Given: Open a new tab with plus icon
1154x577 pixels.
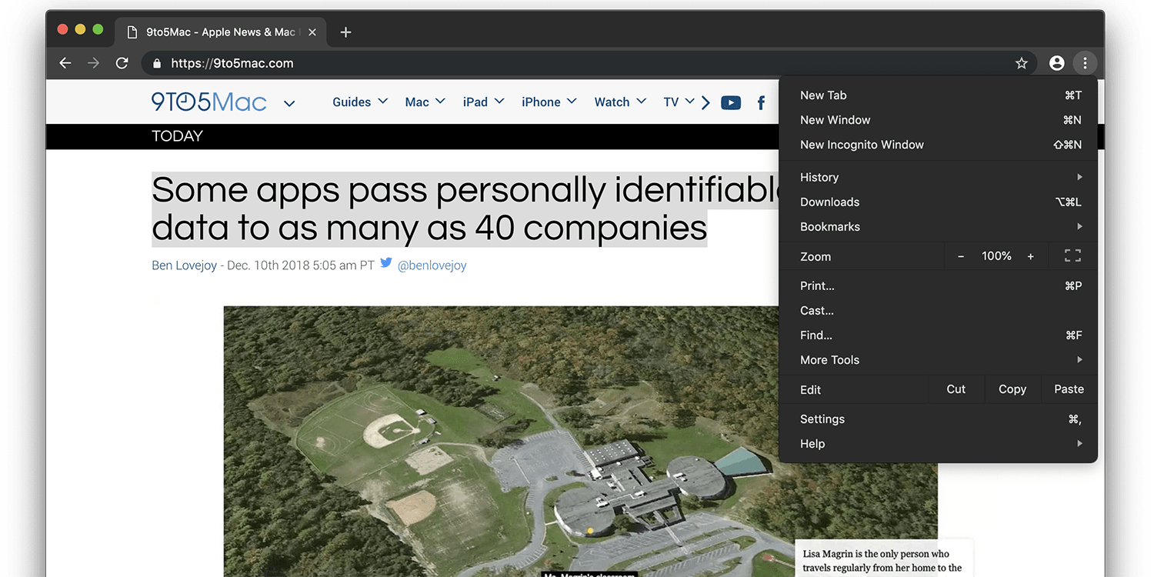Looking at the screenshot, I should pyautogui.click(x=345, y=32).
